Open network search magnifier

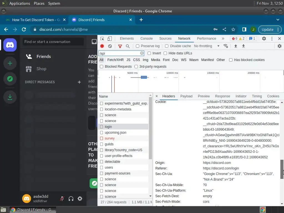coord(128,46)
